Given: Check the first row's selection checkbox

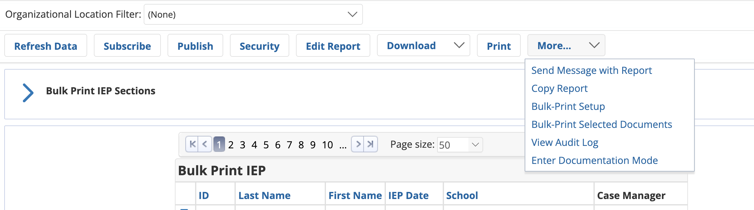Looking at the screenshot, I should (185, 209).
